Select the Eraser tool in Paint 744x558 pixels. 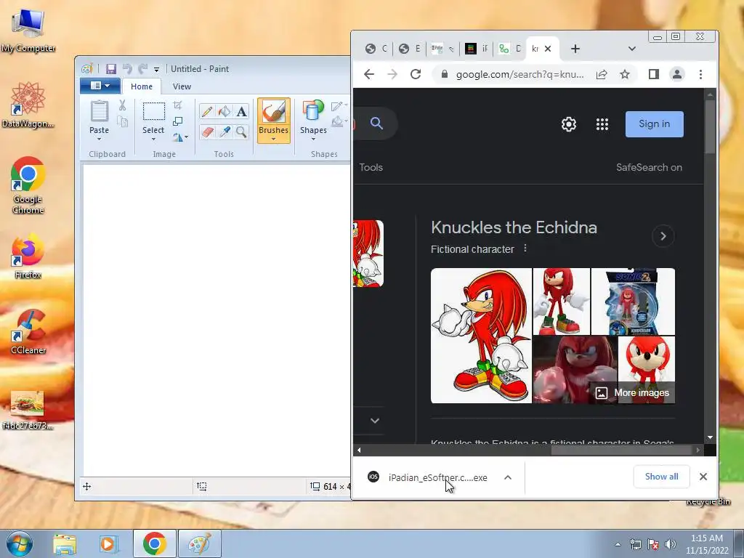(x=207, y=132)
